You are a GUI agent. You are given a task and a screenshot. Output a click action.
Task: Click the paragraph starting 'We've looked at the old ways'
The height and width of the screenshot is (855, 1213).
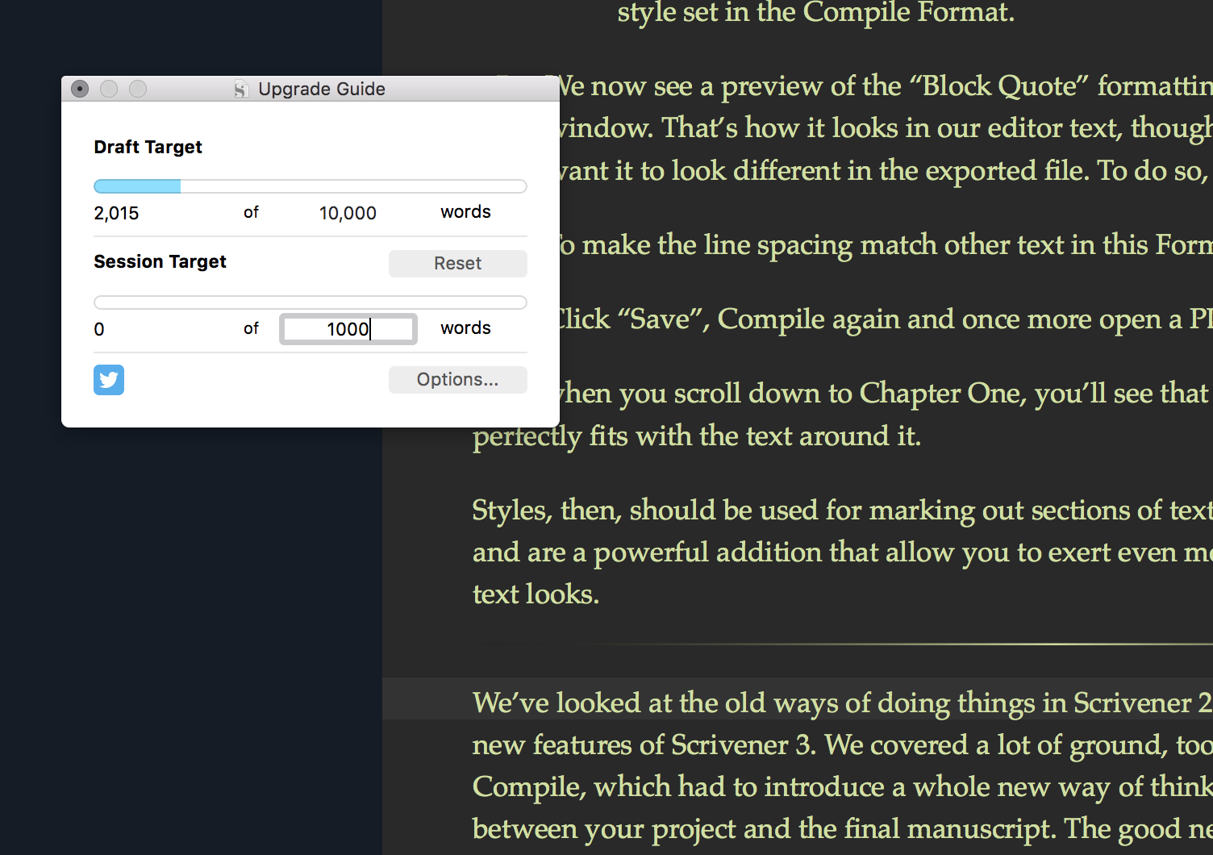tap(842, 765)
